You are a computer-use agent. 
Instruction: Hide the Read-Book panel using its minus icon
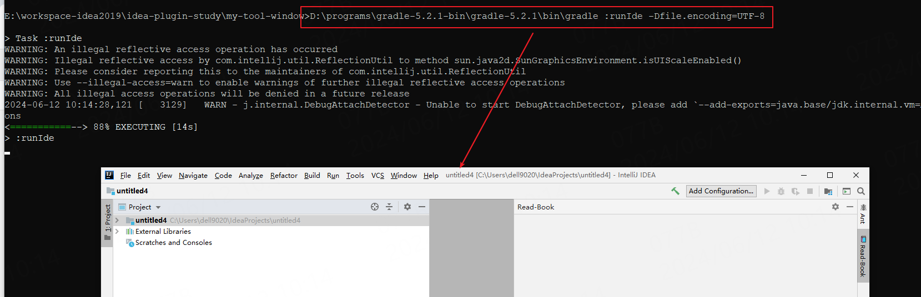coord(850,207)
